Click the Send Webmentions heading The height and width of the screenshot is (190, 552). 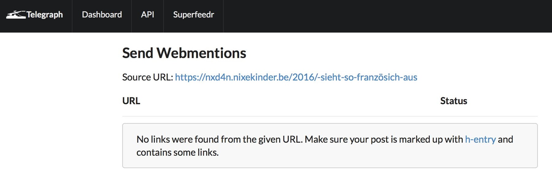(184, 53)
